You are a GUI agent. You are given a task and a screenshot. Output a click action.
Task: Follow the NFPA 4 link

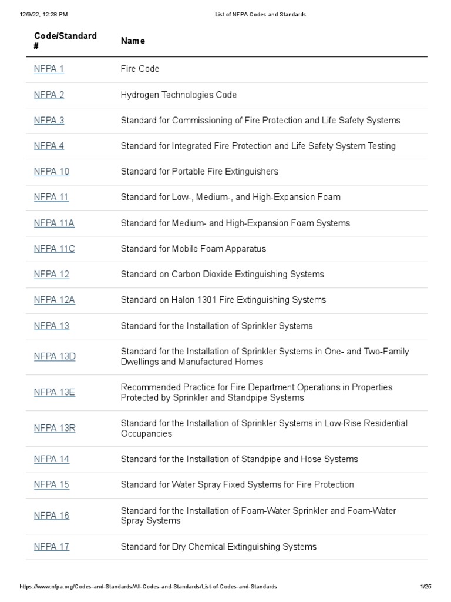49,146
